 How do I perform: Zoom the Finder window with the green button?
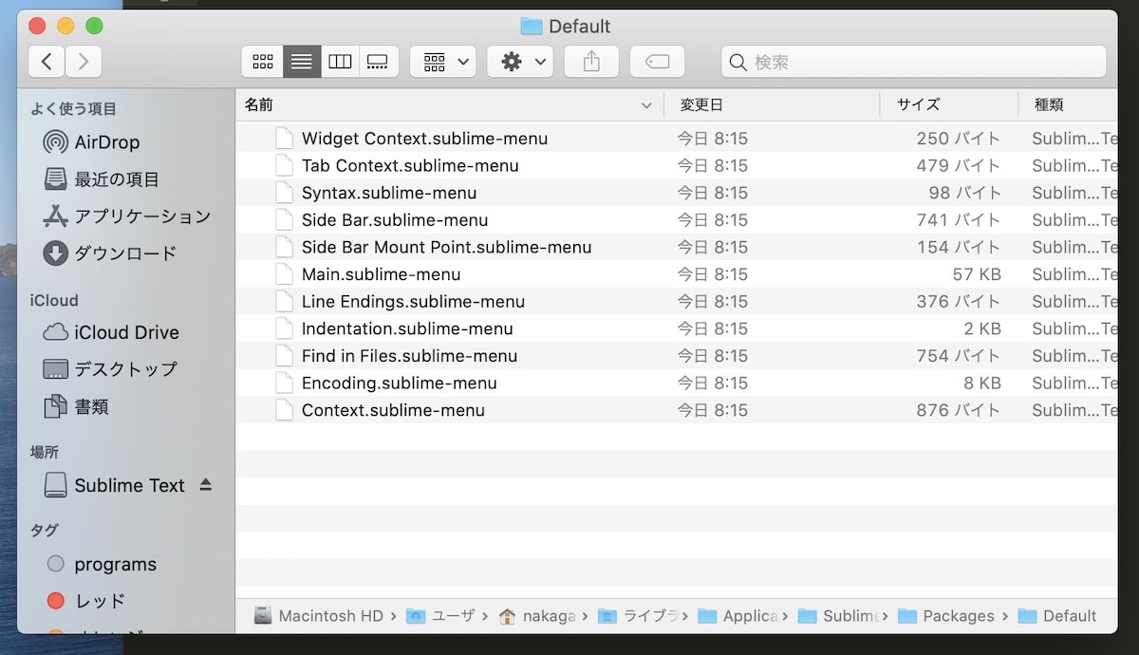94,26
